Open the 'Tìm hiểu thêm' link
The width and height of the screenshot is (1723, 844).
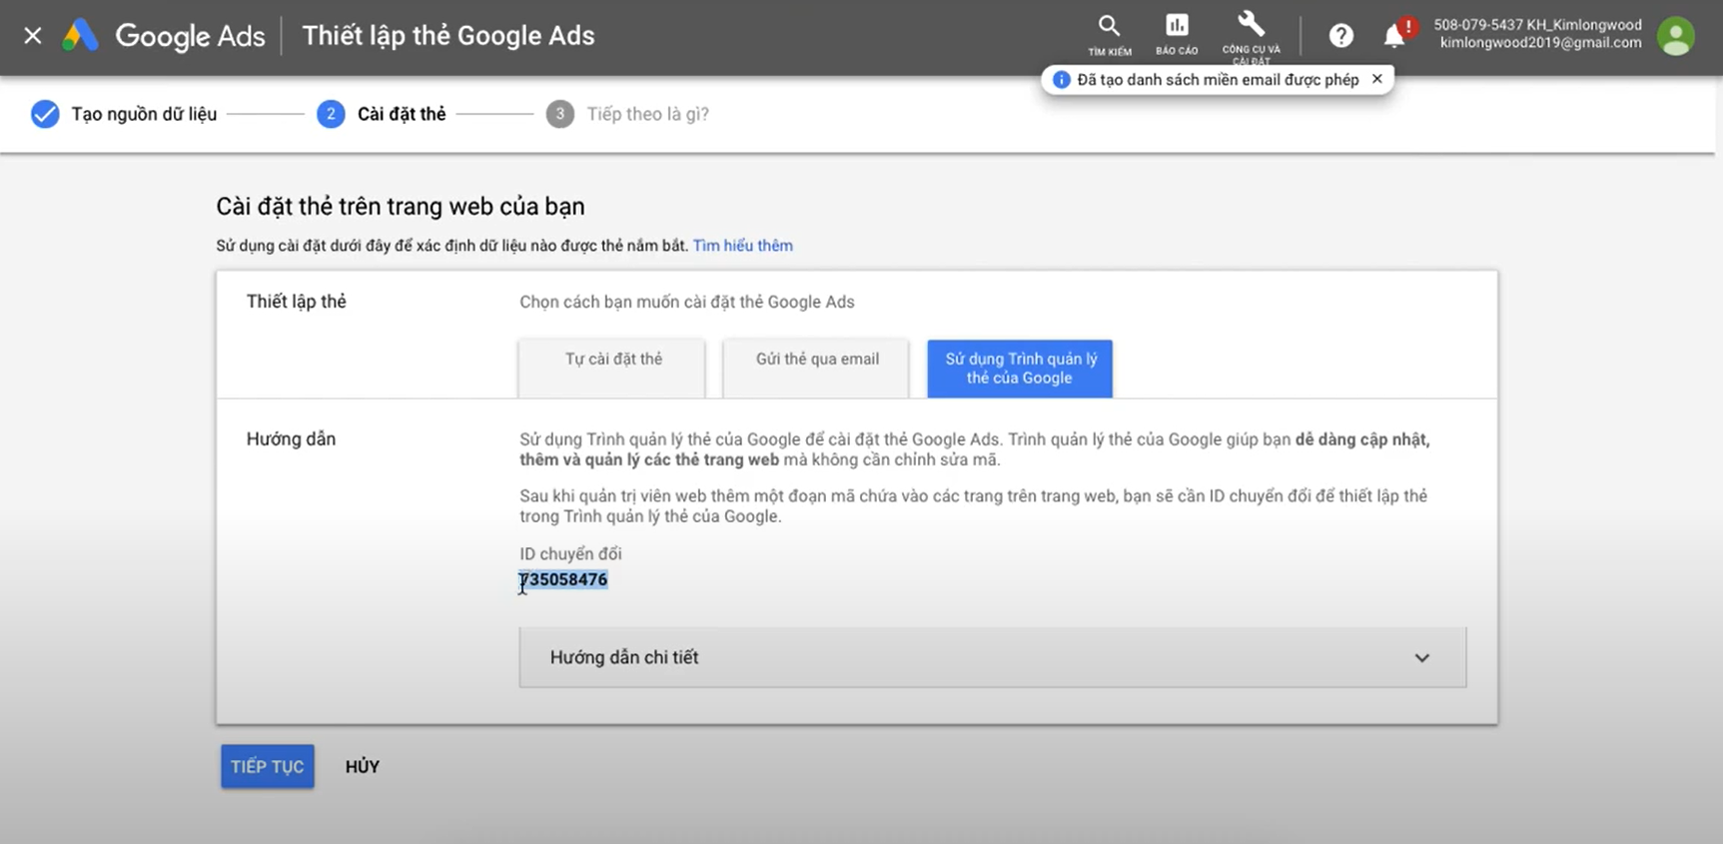click(743, 246)
